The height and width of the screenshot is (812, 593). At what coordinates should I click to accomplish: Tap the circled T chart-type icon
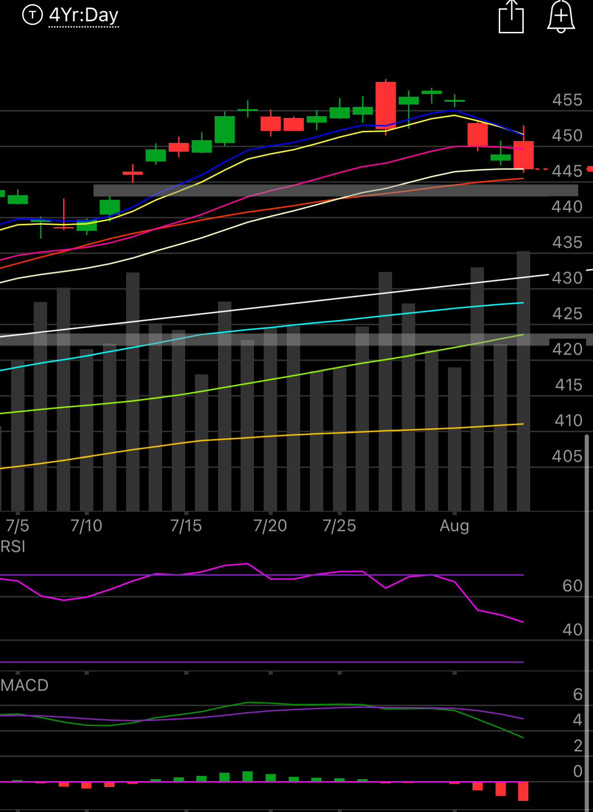point(32,15)
